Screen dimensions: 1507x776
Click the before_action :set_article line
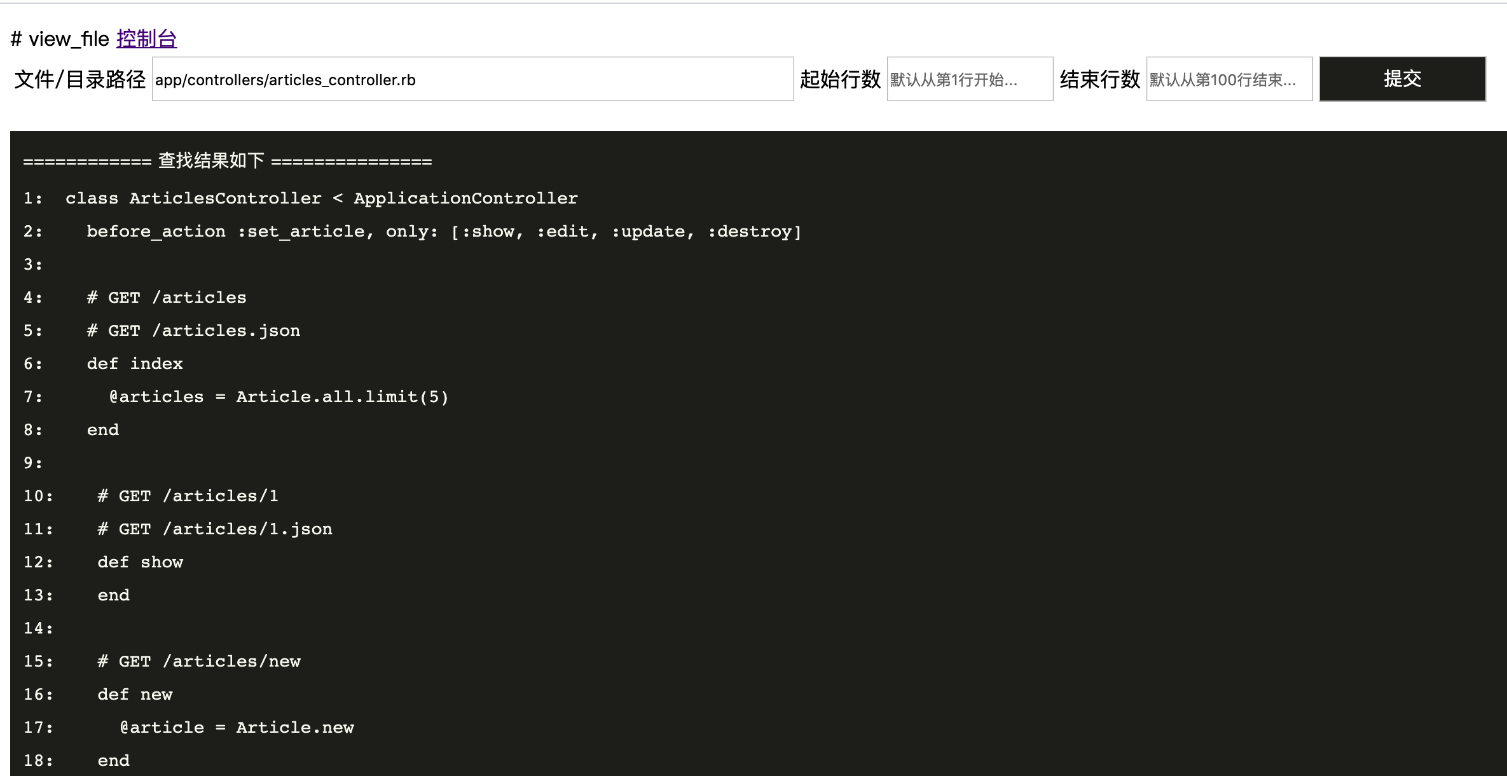[x=443, y=232]
